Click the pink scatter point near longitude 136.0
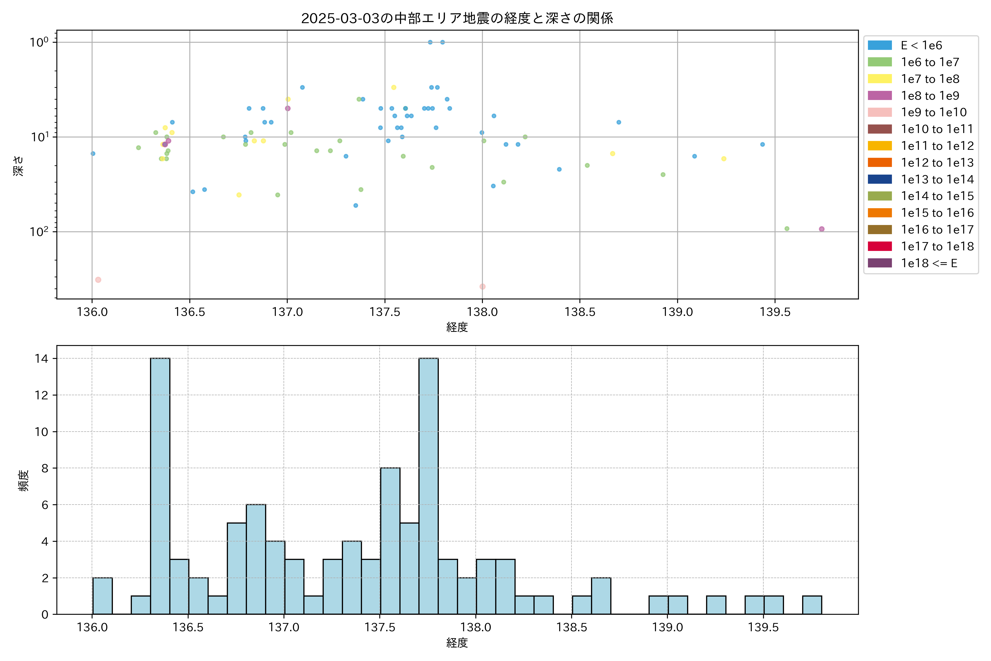Viewport: 991px width, 661px height. [98, 280]
